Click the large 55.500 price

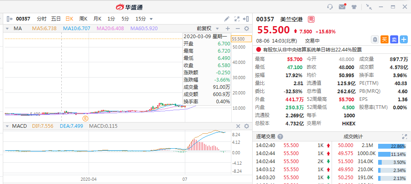click(x=273, y=30)
